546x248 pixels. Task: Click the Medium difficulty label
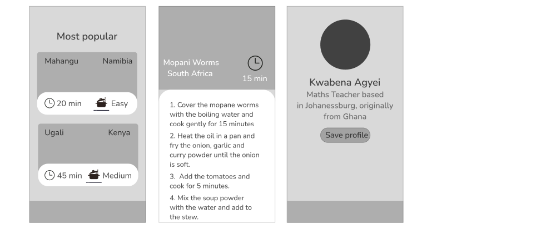point(117,176)
